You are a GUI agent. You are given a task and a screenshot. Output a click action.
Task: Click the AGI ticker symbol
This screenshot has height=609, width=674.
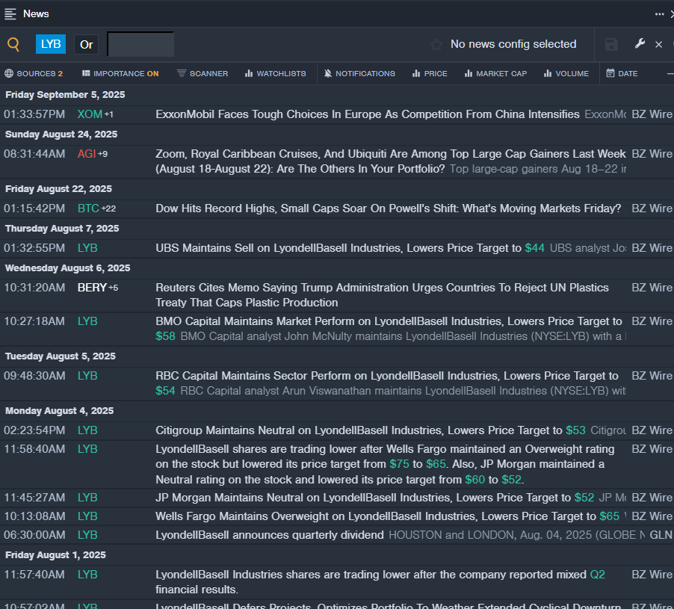point(87,154)
